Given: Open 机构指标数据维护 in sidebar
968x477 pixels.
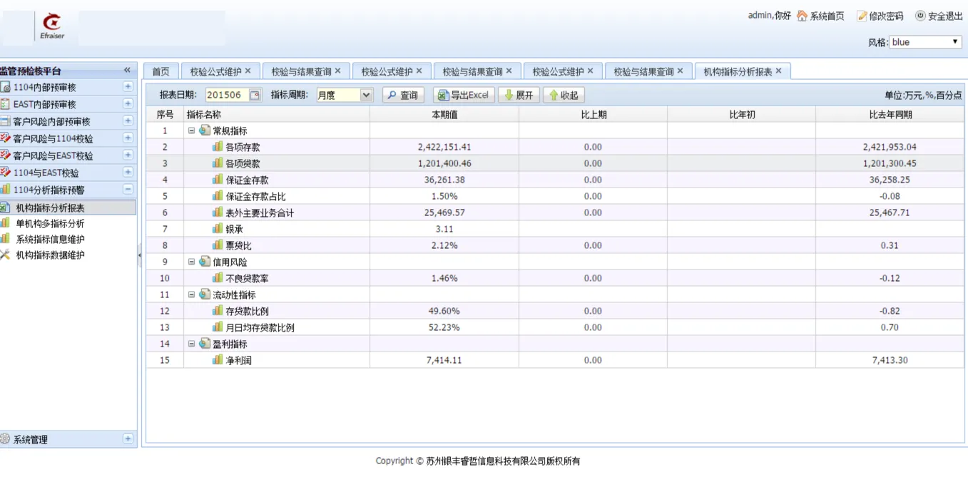Looking at the screenshot, I should tap(50, 255).
